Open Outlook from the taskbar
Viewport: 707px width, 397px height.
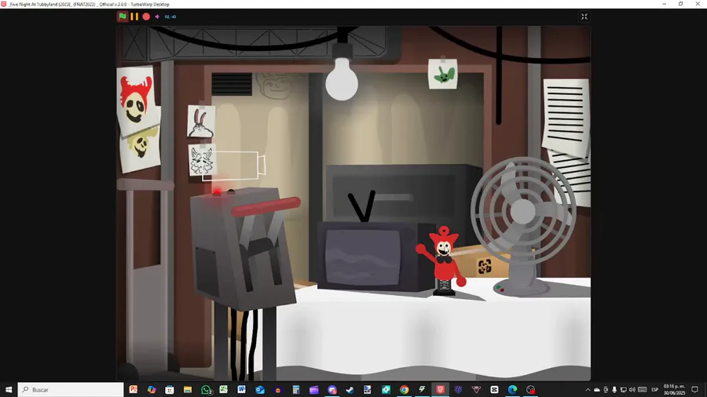(260, 389)
